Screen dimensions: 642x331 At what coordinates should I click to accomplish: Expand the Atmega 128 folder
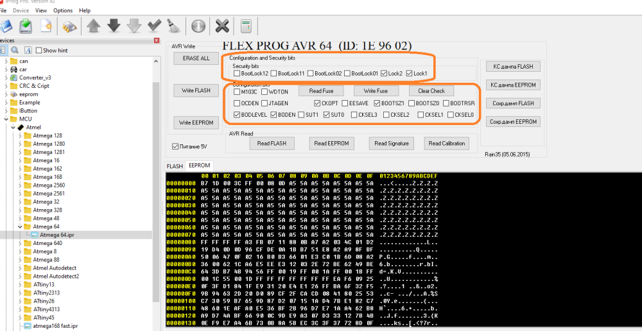point(20,135)
